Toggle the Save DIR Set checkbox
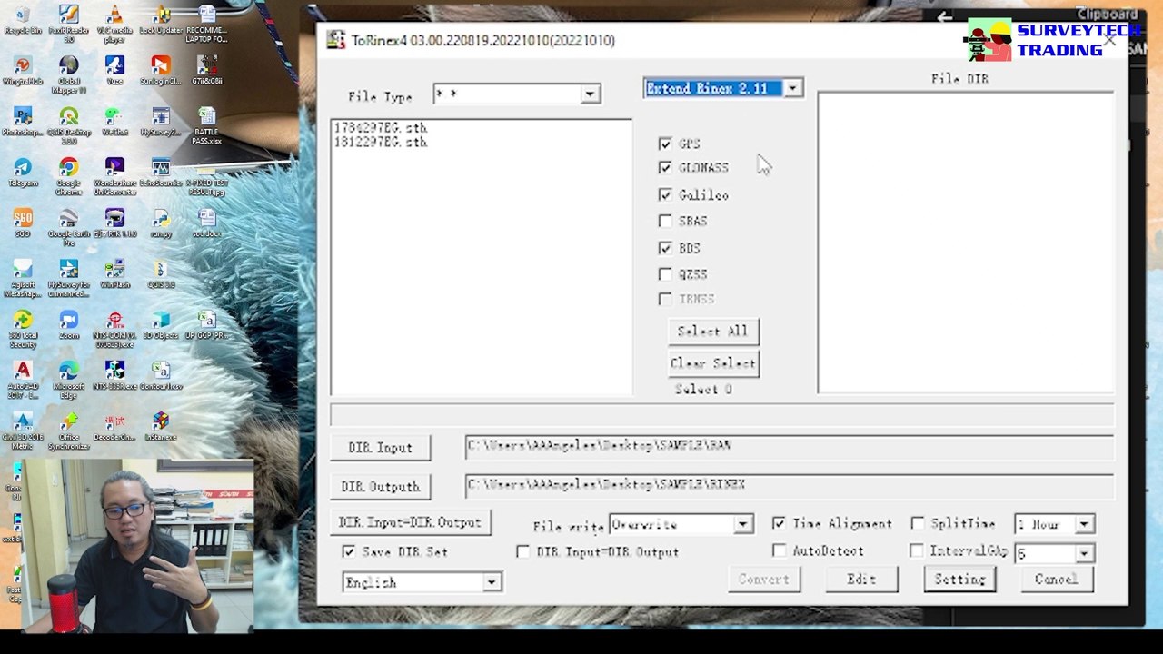 [x=349, y=552]
